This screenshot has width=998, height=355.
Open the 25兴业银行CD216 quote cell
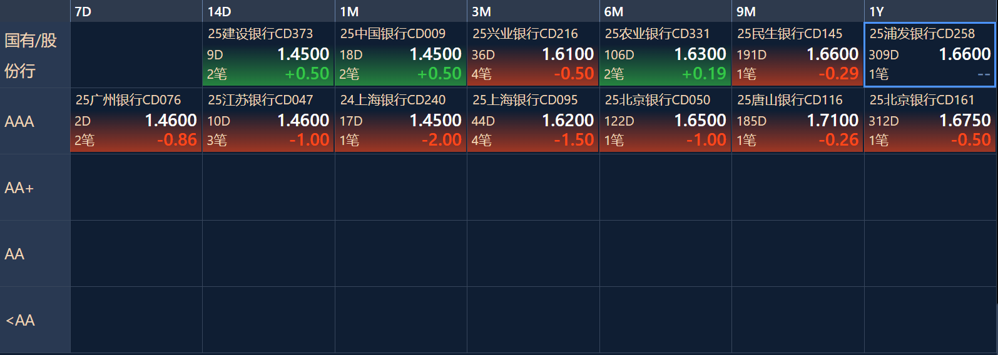(x=533, y=55)
